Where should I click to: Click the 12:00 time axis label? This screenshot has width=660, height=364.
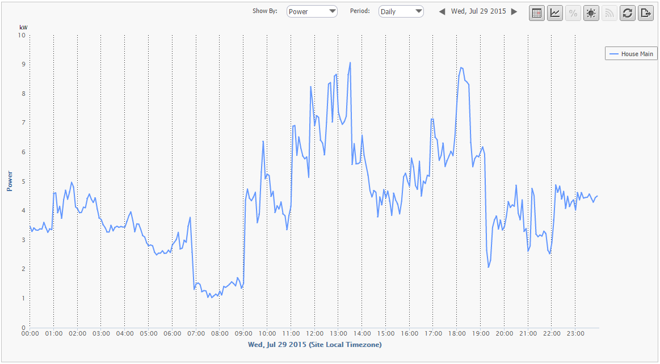tap(314, 334)
